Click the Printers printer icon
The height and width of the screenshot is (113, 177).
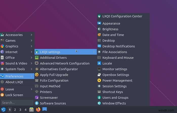pyautogui.click(x=37, y=92)
